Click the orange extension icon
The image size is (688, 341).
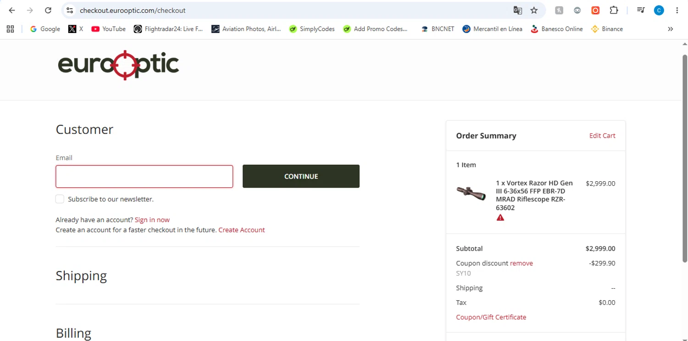click(x=595, y=10)
